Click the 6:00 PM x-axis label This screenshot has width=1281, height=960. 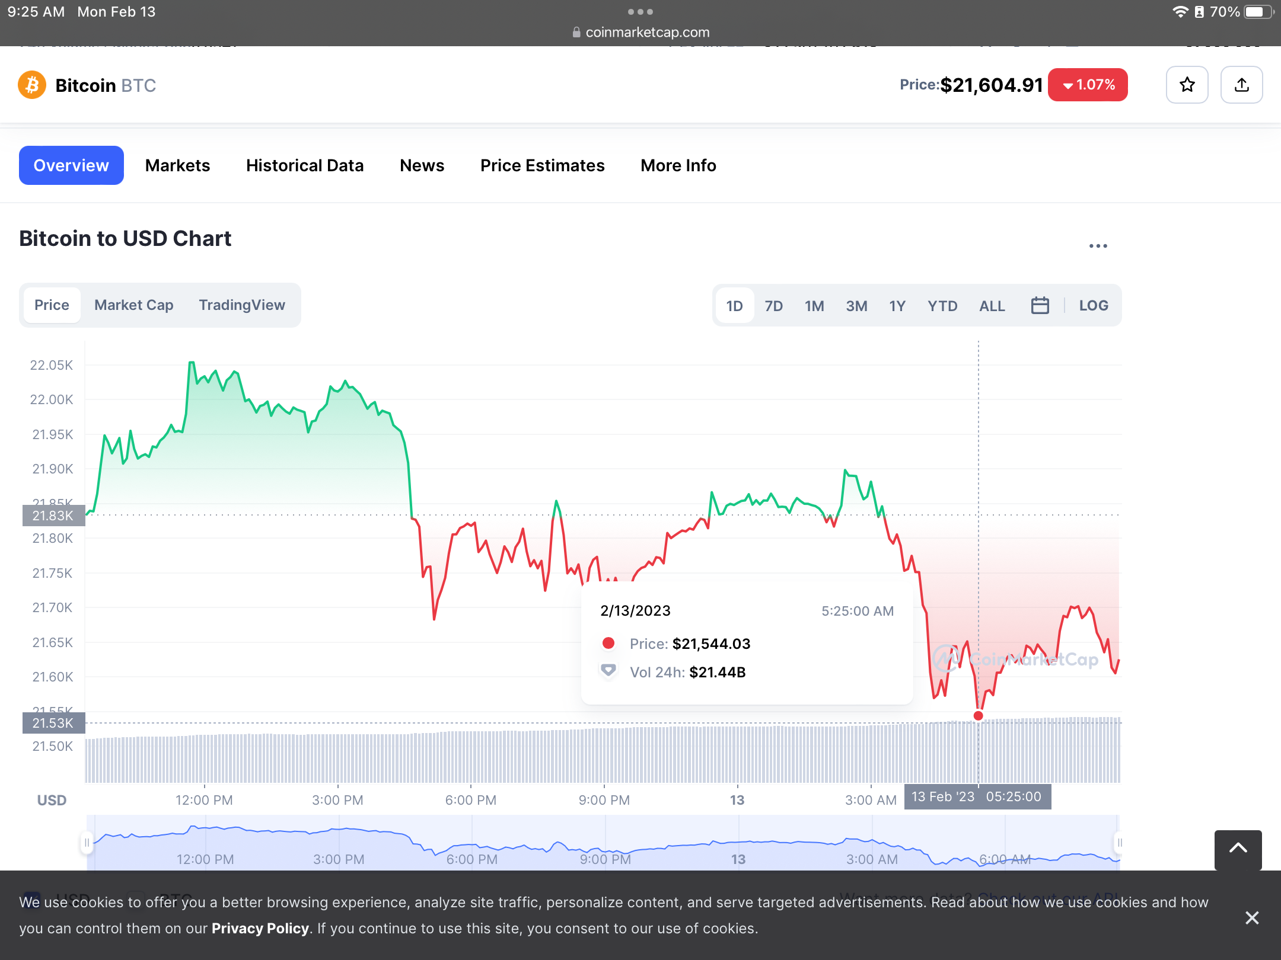coord(471,800)
